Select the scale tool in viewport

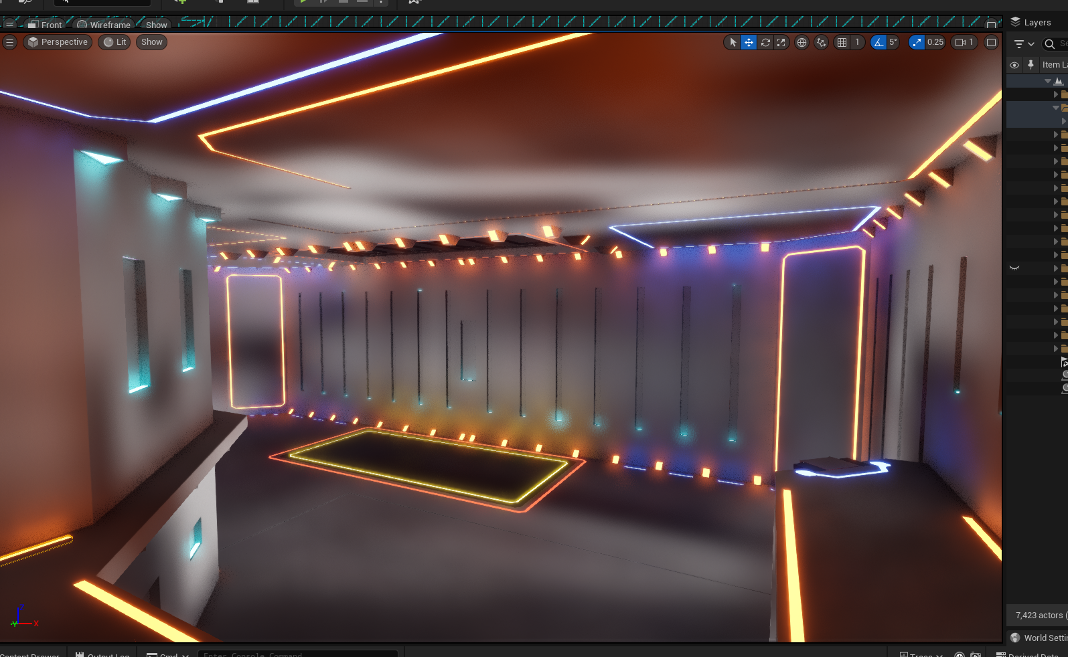point(781,42)
